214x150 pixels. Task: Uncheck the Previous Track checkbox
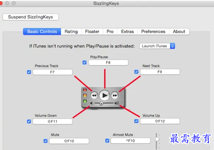[29, 72]
